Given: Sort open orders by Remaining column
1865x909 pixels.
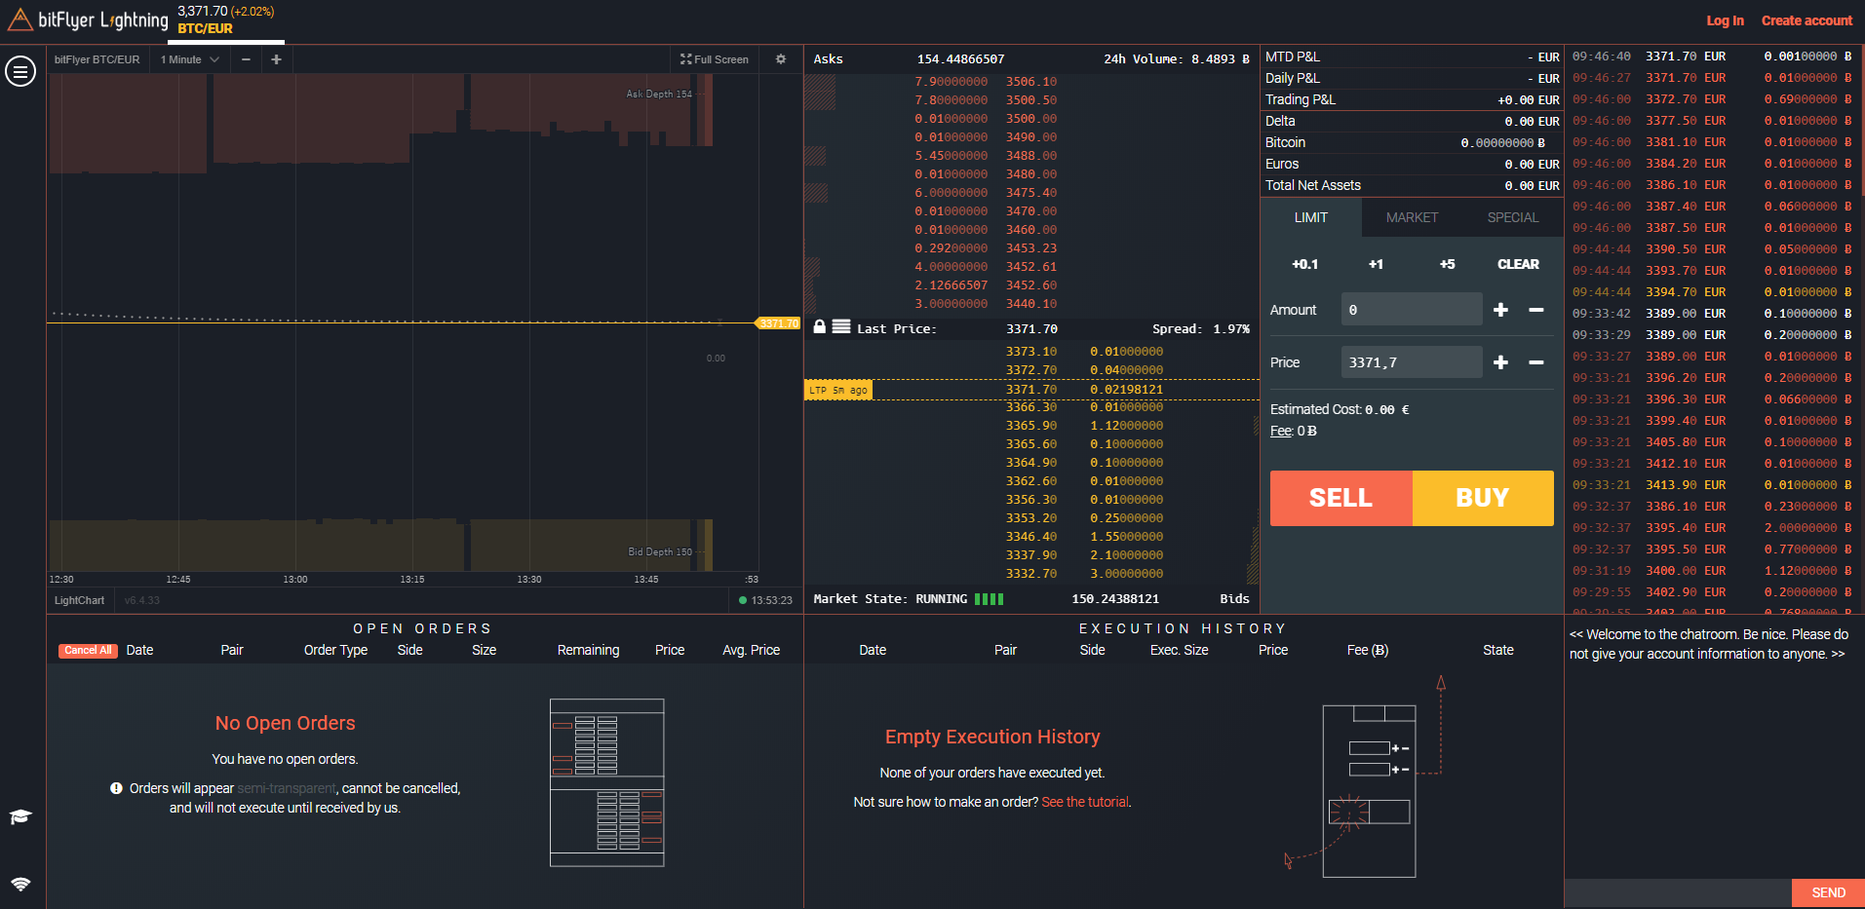Looking at the screenshot, I should click(x=588, y=650).
